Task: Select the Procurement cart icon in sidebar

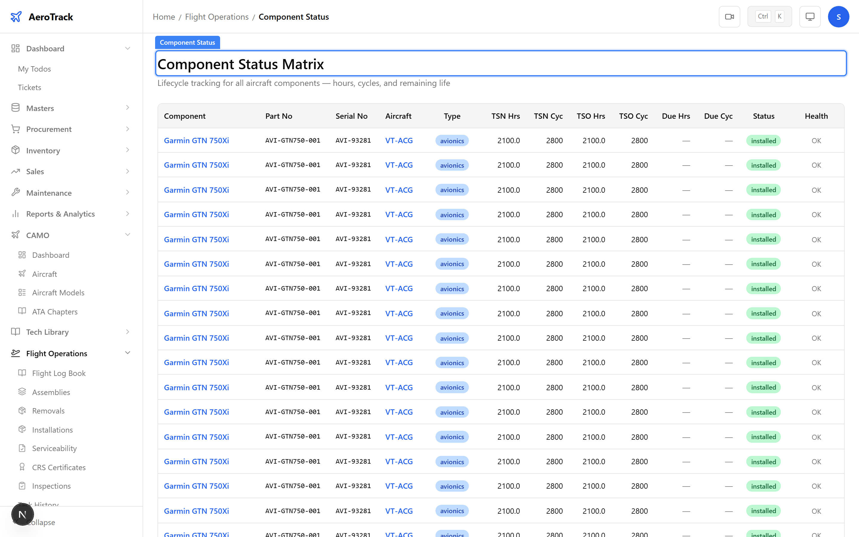Action: [x=15, y=129]
